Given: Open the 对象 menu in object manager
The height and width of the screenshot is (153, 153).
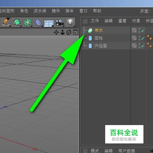Looking at the screenshot, I should click(x=136, y=21).
